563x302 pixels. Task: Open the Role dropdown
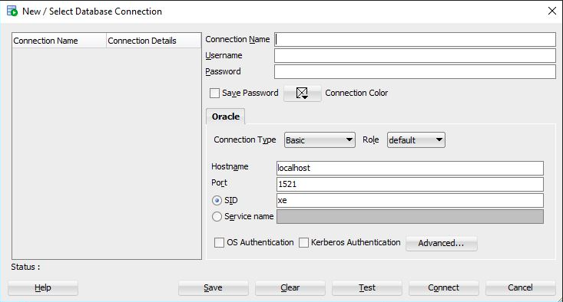[x=416, y=140]
